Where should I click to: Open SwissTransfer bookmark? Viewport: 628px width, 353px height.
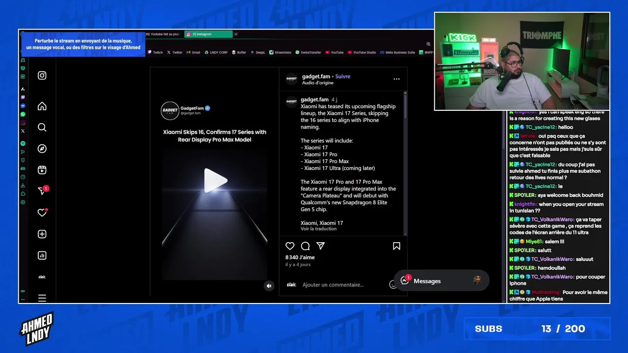(x=309, y=52)
